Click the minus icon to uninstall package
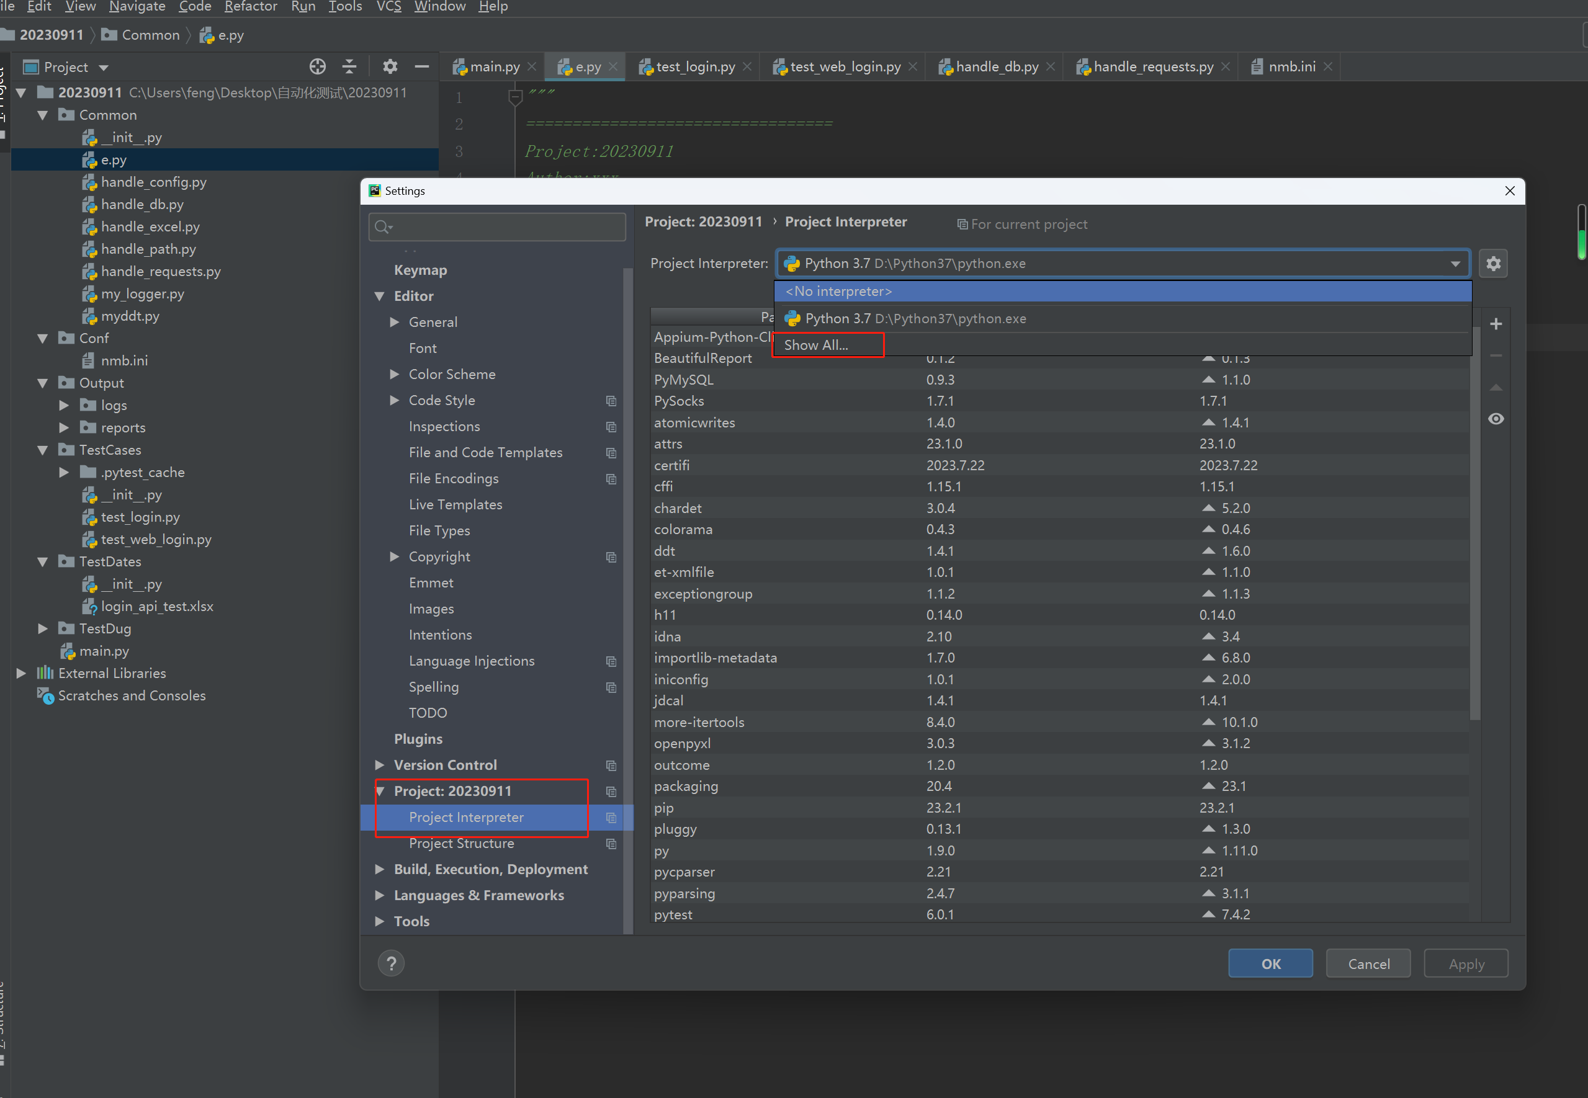Viewport: 1588px width, 1098px height. click(1496, 355)
